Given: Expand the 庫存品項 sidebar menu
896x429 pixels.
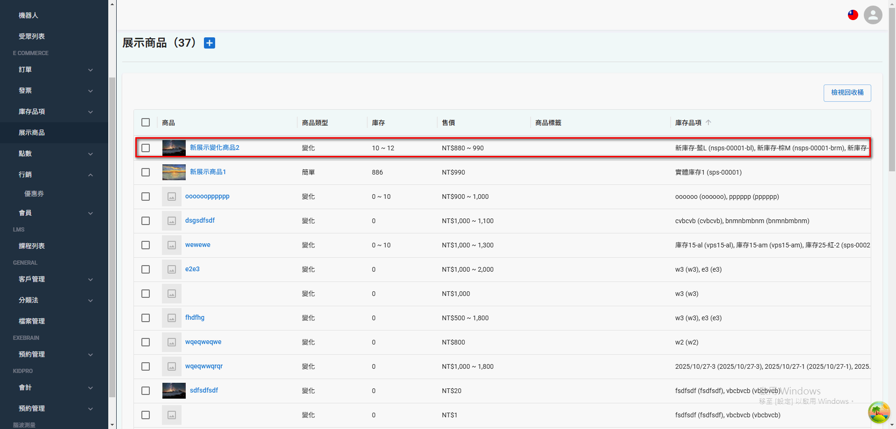Looking at the screenshot, I should [54, 112].
